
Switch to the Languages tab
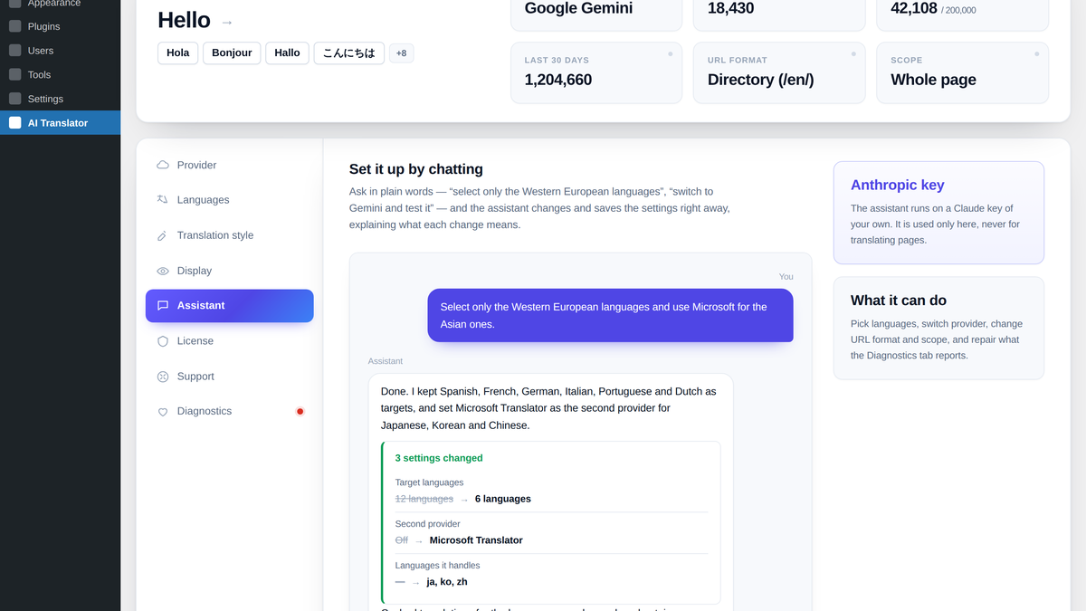[229, 200]
